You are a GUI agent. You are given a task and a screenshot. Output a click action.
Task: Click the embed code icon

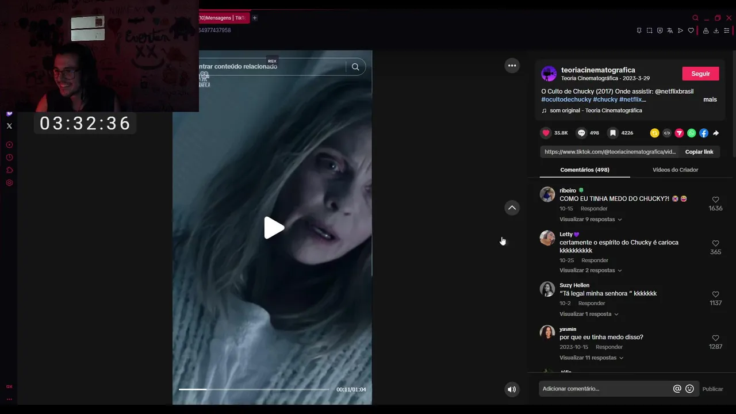coord(667,133)
